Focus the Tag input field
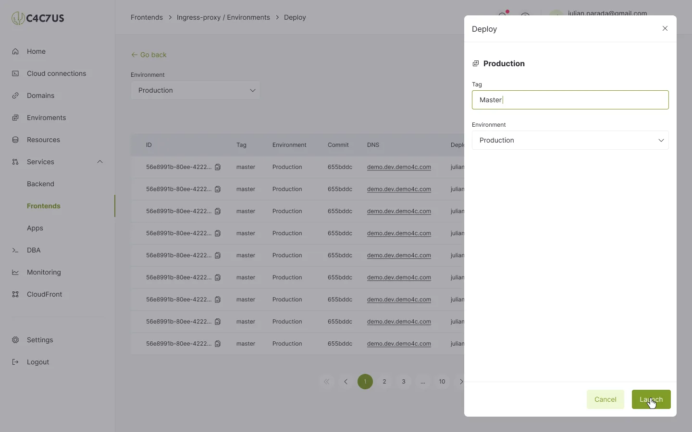 pyautogui.click(x=570, y=100)
